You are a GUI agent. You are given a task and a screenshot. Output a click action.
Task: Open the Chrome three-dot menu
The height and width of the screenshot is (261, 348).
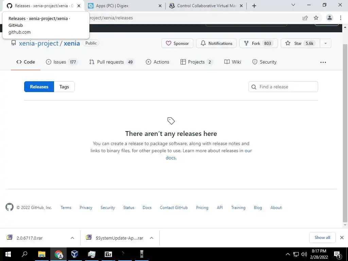coord(341,18)
